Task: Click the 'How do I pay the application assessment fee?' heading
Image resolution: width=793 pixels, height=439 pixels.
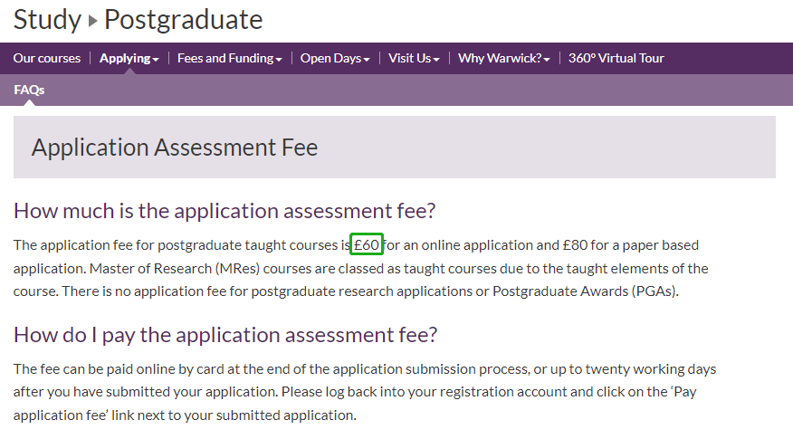Action: pyautogui.click(x=225, y=335)
